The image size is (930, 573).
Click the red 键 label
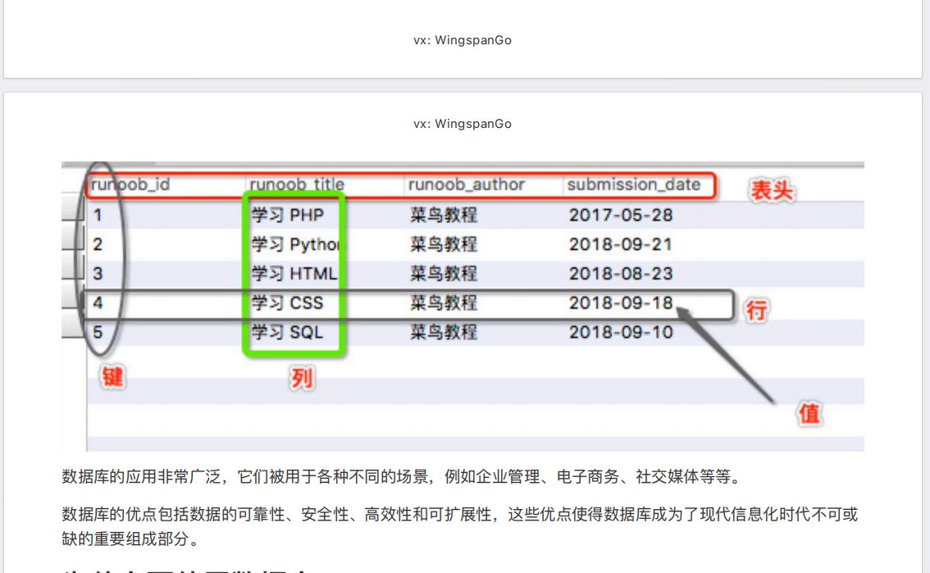coord(112,377)
